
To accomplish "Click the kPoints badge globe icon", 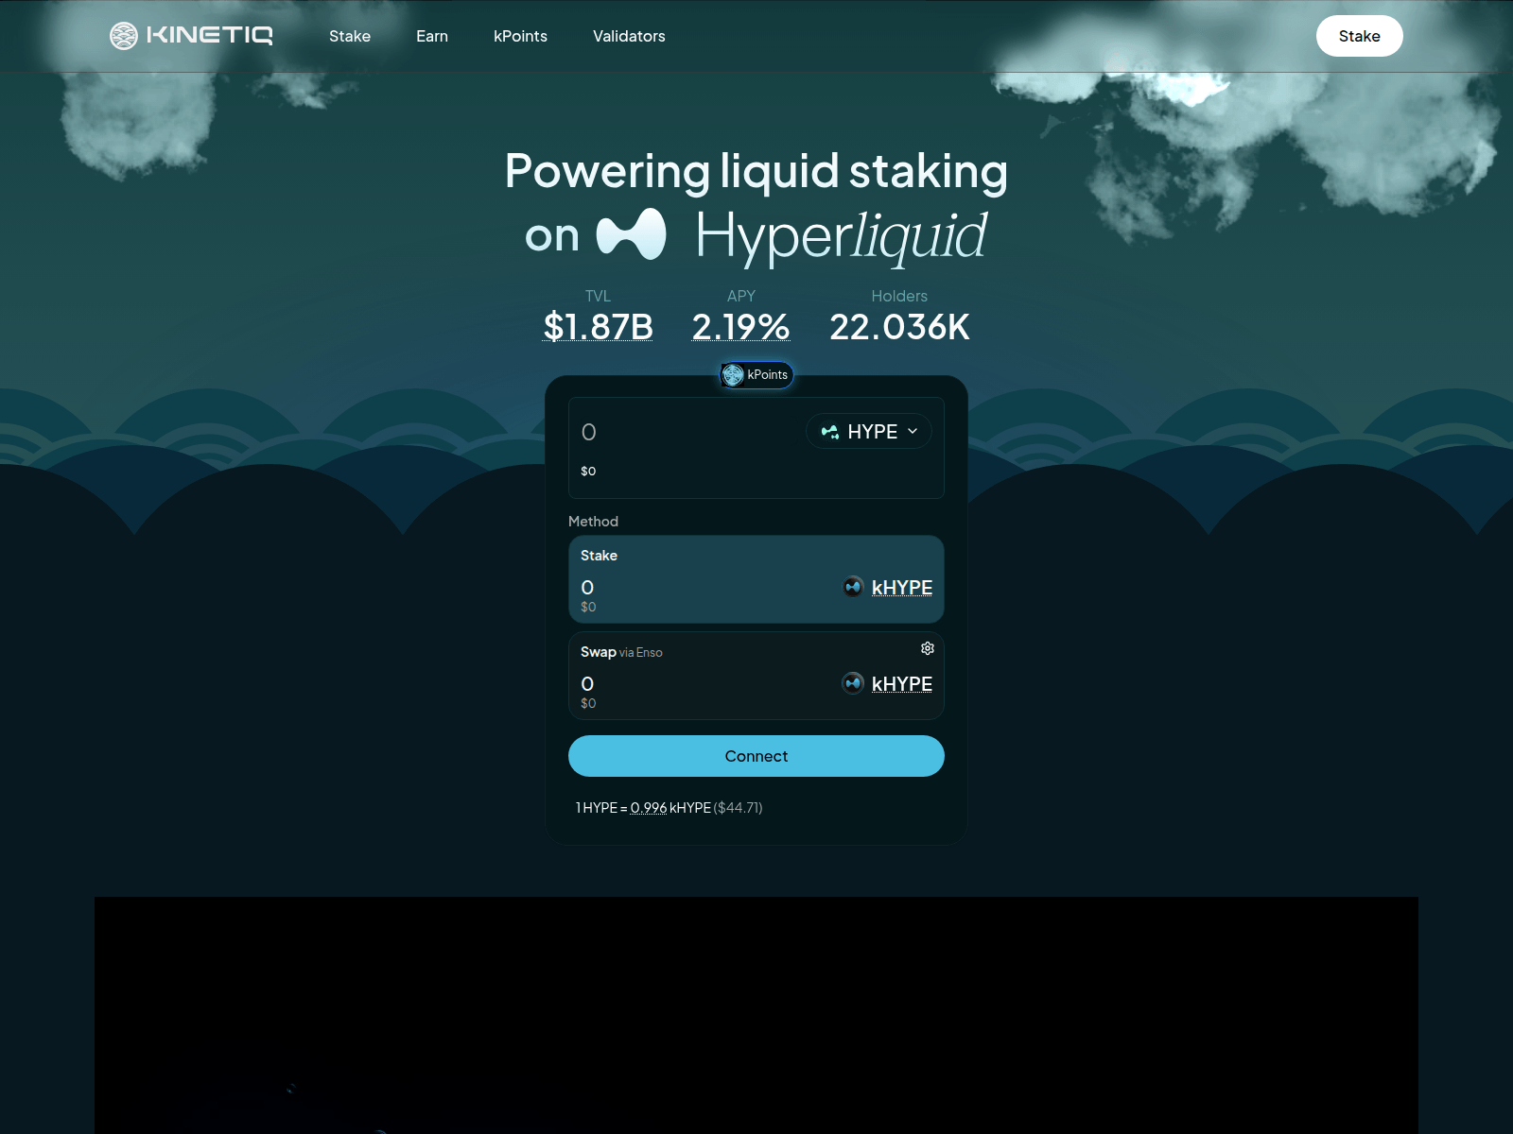I will pos(733,375).
